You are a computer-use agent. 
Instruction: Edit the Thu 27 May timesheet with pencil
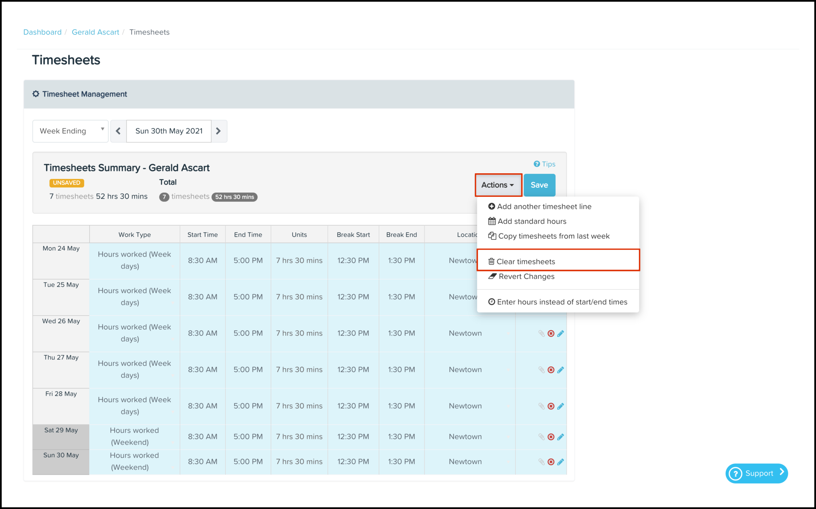tap(560, 370)
